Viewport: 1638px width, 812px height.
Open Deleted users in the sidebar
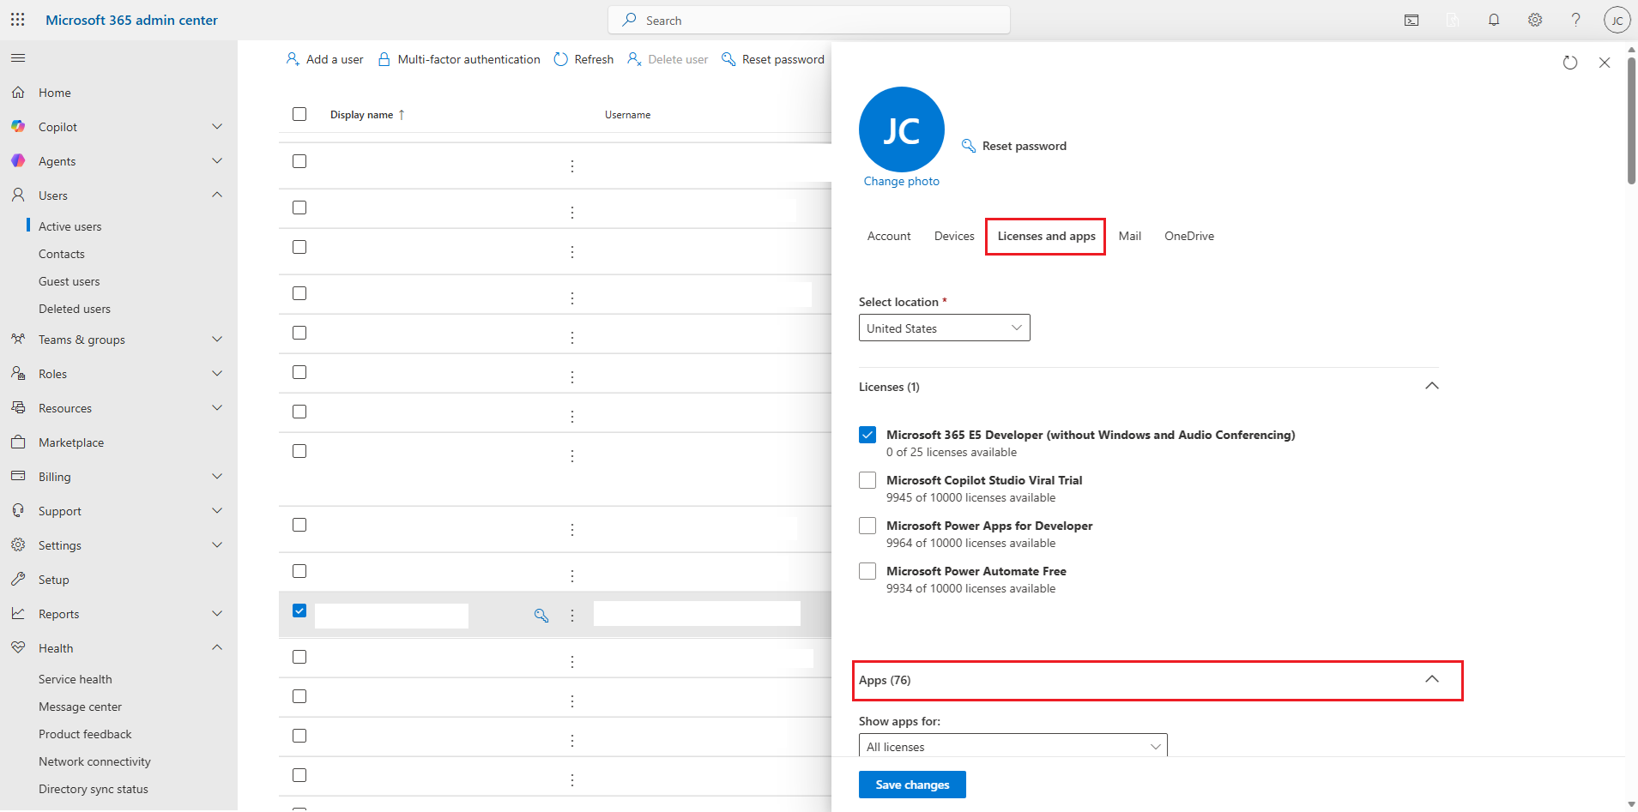coord(75,309)
